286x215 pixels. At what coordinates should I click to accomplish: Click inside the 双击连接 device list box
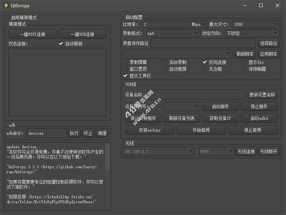(58, 82)
